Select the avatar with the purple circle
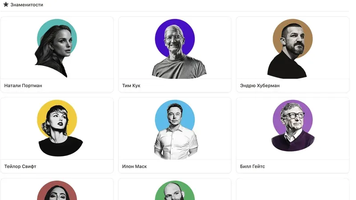Screen dimensions: 356x200 pos(293,125)
